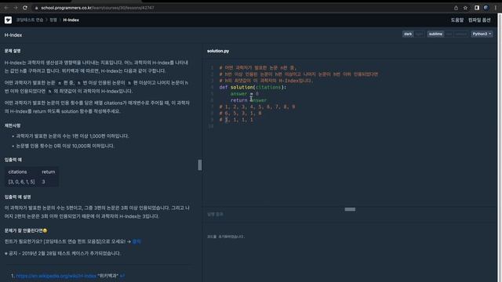The height and width of the screenshot is (282, 502).
Task: Click the H-Index problem title
Action: pos(13,35)
